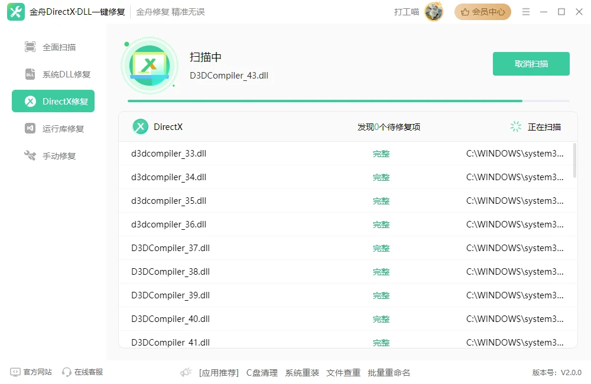Click the 金舟DirectX·DLL app logo icon
The image size is (591, 384).
[x=16, y=12]
